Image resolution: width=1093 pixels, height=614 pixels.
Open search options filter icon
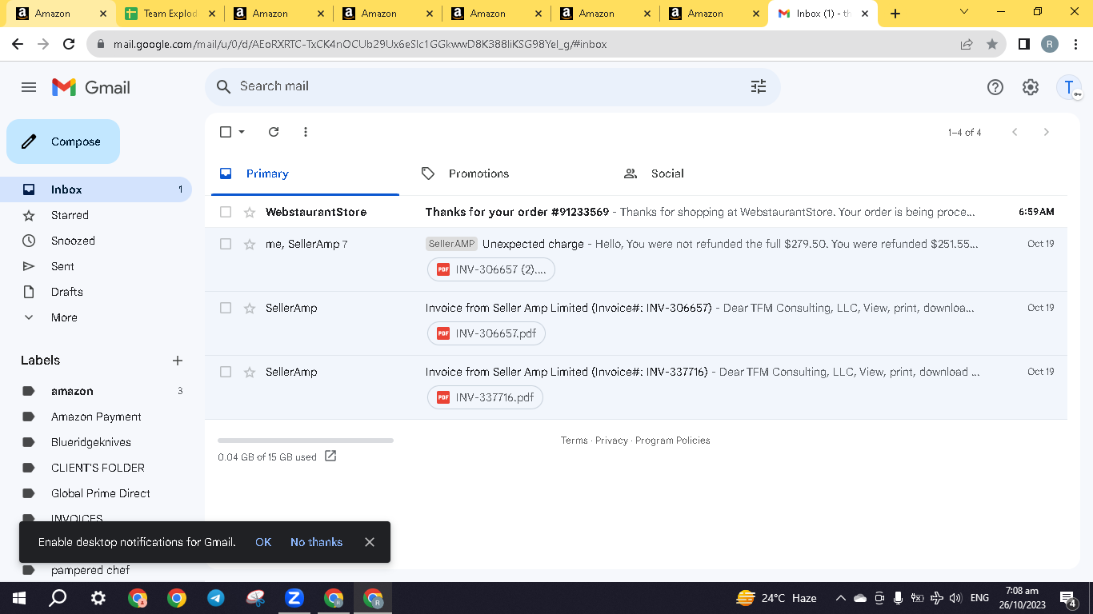[759, 86]
